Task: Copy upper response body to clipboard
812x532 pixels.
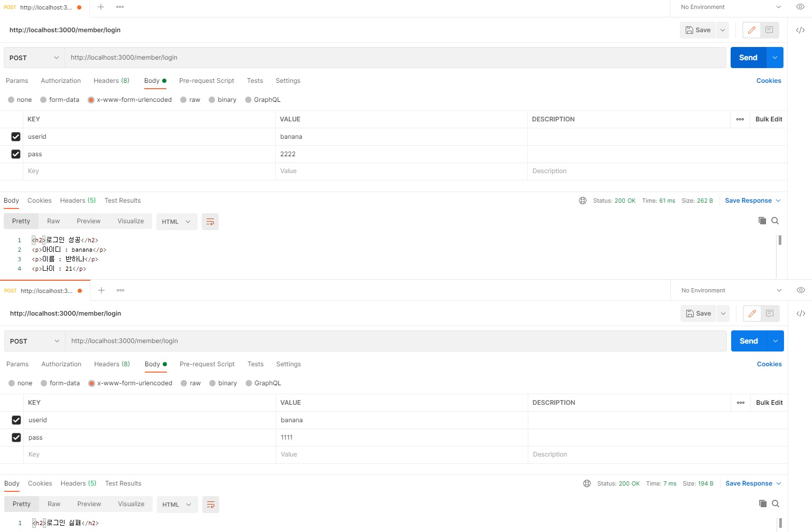Action: coord(762,221)
